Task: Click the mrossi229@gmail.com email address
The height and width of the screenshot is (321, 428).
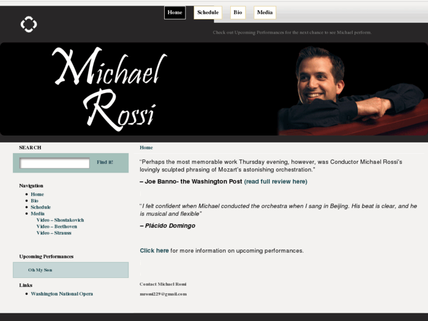Action: [x=163, y=294]
